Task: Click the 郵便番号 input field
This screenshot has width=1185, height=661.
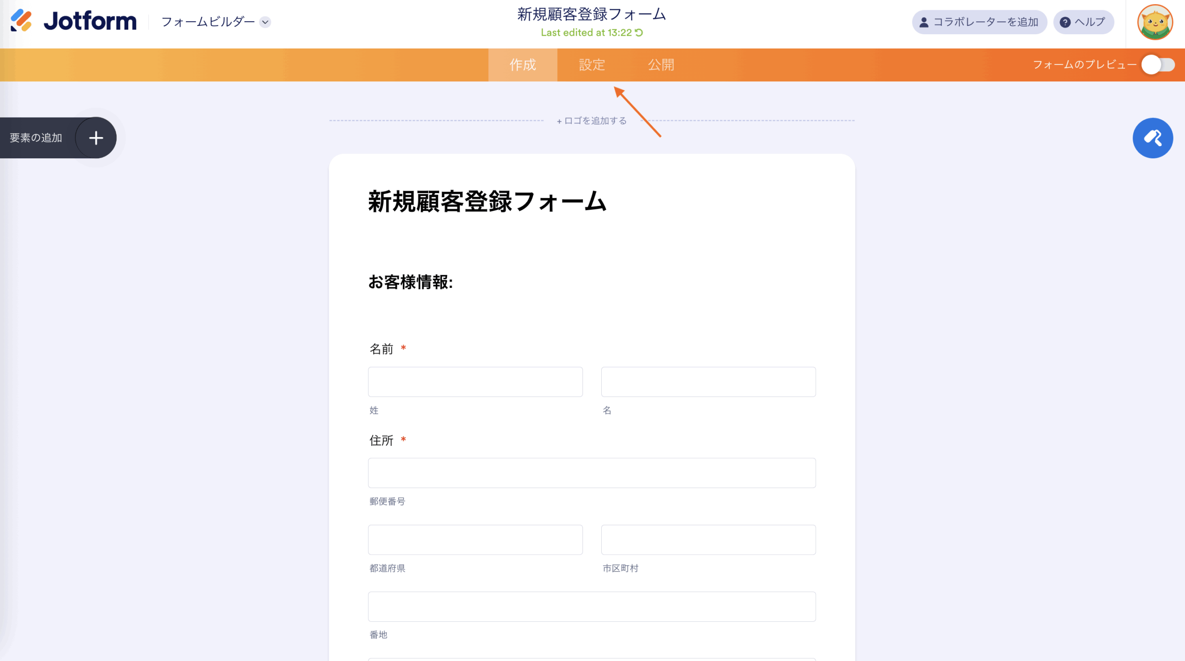Action: click(x=592, y=473)
